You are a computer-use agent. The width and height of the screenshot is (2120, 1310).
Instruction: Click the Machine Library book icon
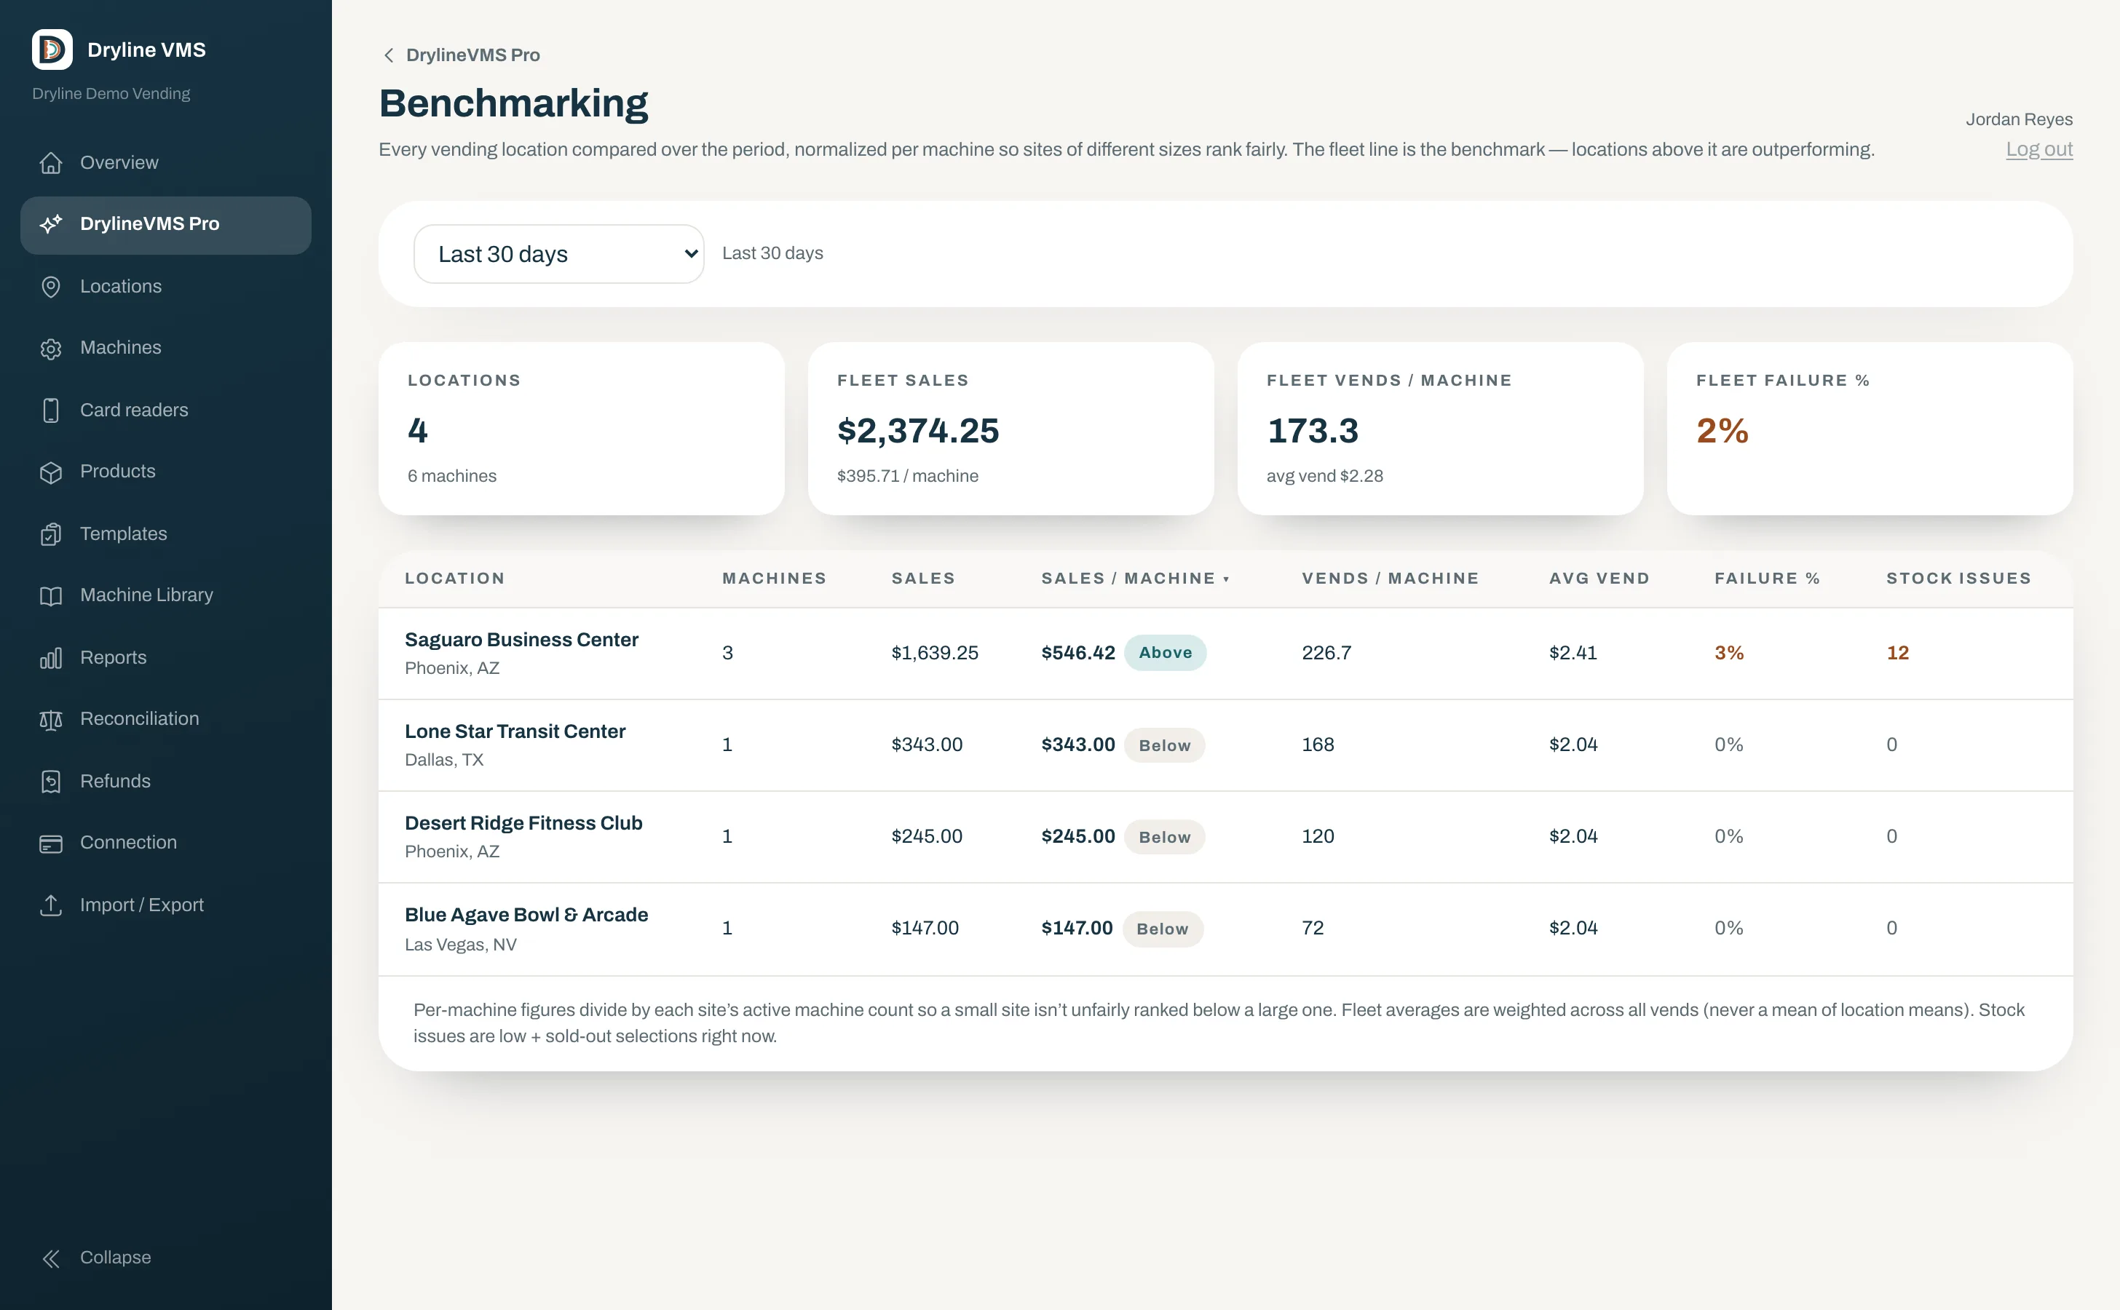51,596
